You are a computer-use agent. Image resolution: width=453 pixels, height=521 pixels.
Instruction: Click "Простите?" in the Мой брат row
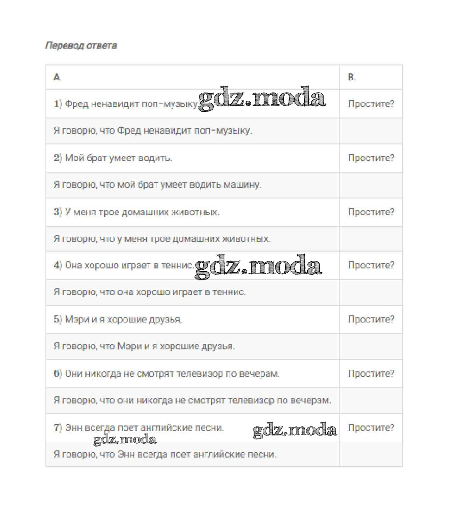pyautogui.click(x=371, y=158)
